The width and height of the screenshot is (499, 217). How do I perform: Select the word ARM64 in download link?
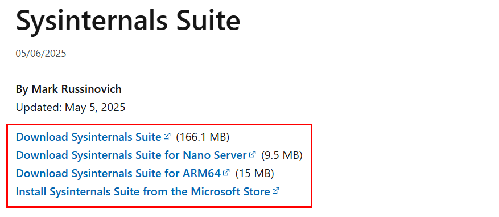tap(202, 174)
